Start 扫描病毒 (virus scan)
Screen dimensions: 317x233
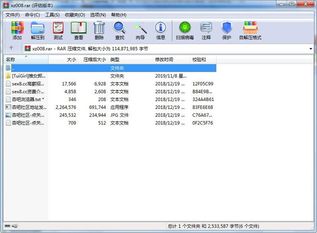[185, 31]
